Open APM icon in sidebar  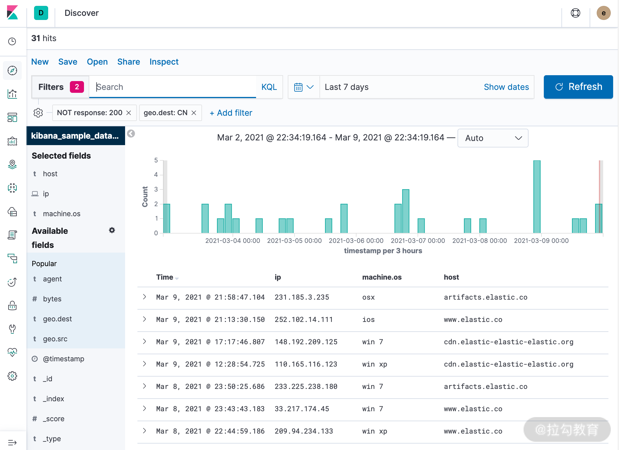[x=12, y=258]
